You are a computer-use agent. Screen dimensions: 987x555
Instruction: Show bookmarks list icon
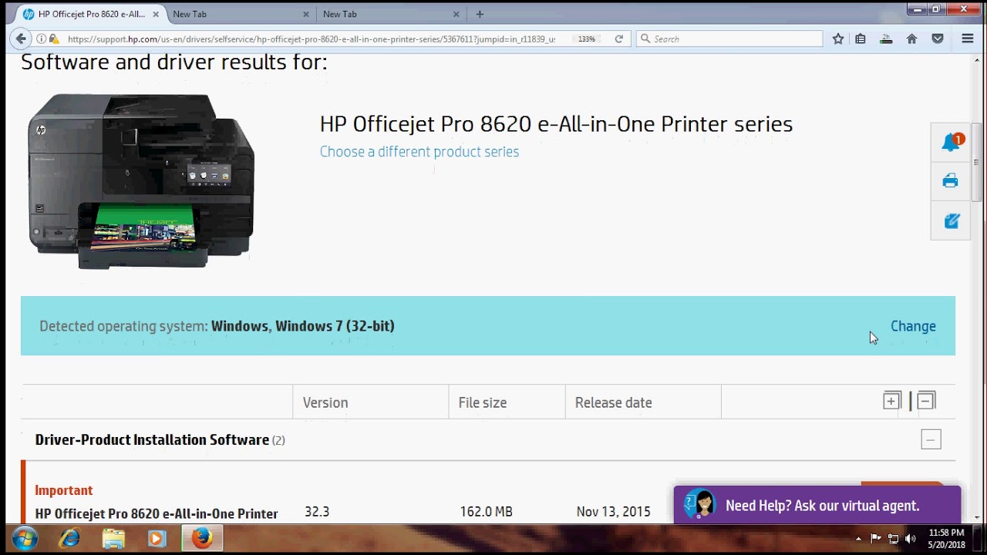(x=861, y=39)
